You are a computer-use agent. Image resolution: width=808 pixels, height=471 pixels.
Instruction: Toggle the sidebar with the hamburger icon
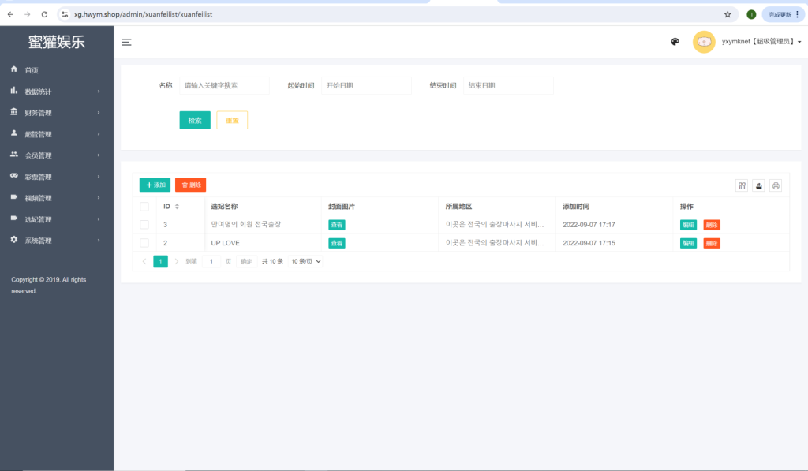[x=126, y=43]
